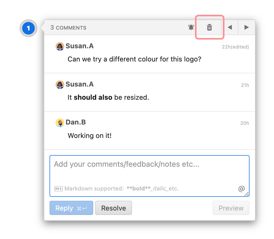274x239 pixels.
Task: Click the blue number 1 comment marker
Action: coord(28,28)
